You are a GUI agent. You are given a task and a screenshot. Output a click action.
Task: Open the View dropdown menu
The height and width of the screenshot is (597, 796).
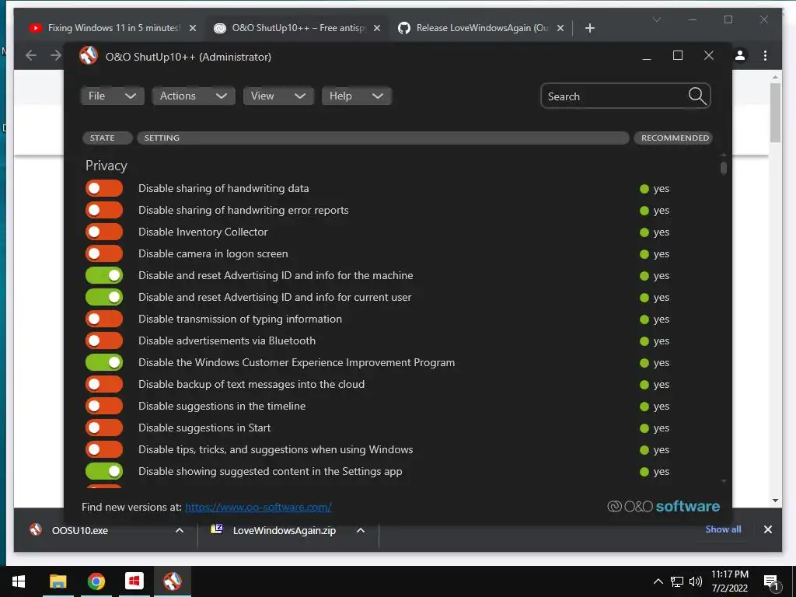pyautogui.click(x=278, y=96)
